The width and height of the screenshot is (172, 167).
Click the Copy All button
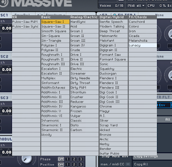tap(141, 164)
